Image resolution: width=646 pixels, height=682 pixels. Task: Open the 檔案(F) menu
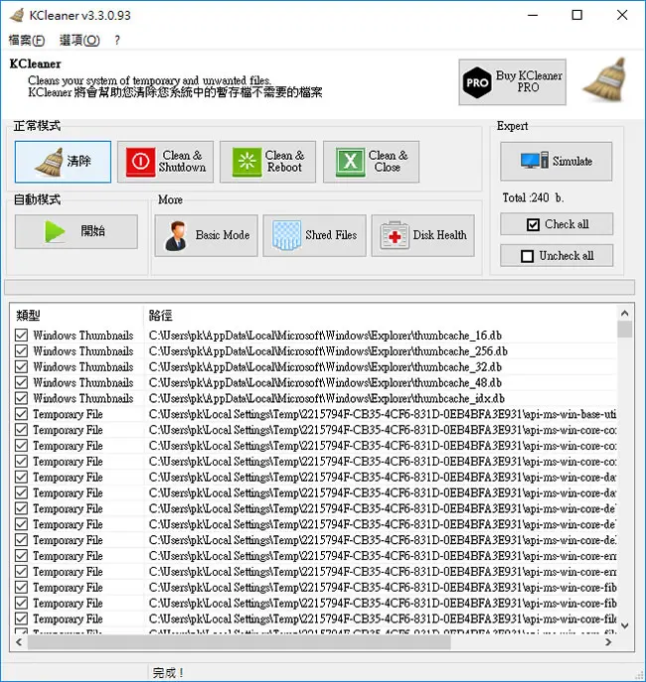[x=27, y=41]
